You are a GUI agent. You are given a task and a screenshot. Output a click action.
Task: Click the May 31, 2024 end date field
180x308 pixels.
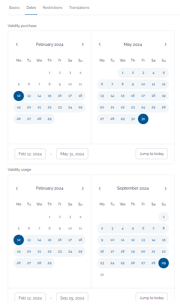click(72, 154)
